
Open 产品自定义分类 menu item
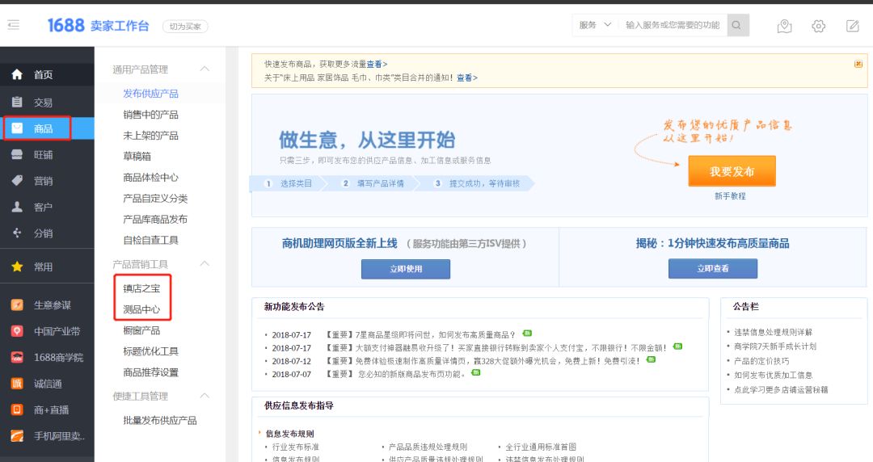(155, 198)
